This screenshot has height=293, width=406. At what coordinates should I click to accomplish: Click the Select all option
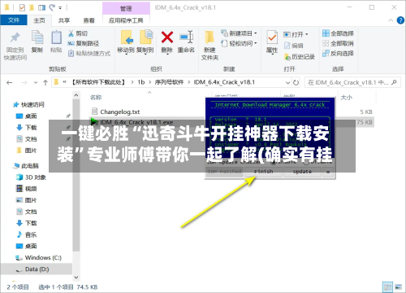338,33
